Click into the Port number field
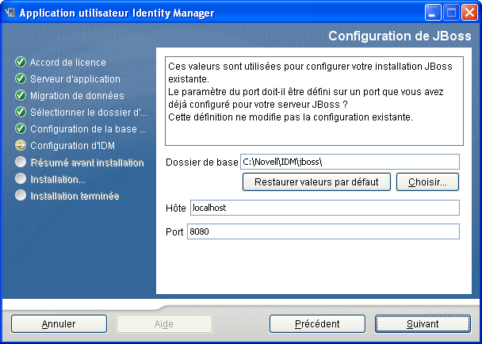The width and height of the screenshot is (482, 344). coord(322,231)
